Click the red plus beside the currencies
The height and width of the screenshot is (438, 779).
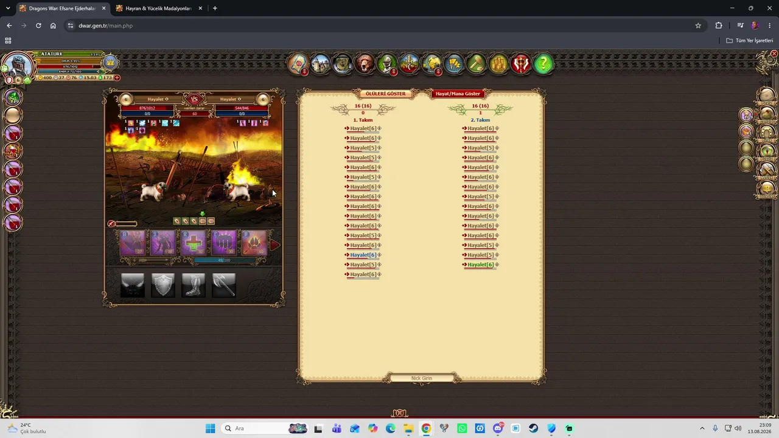117,78
